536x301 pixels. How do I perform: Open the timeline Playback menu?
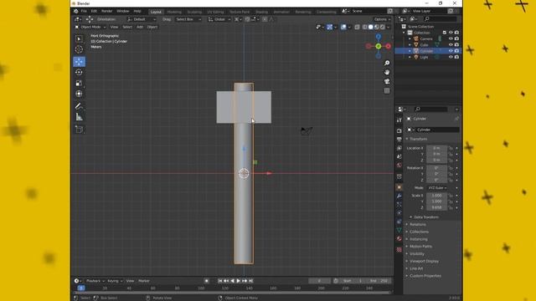pyautogui.click(x=95, y=281)
